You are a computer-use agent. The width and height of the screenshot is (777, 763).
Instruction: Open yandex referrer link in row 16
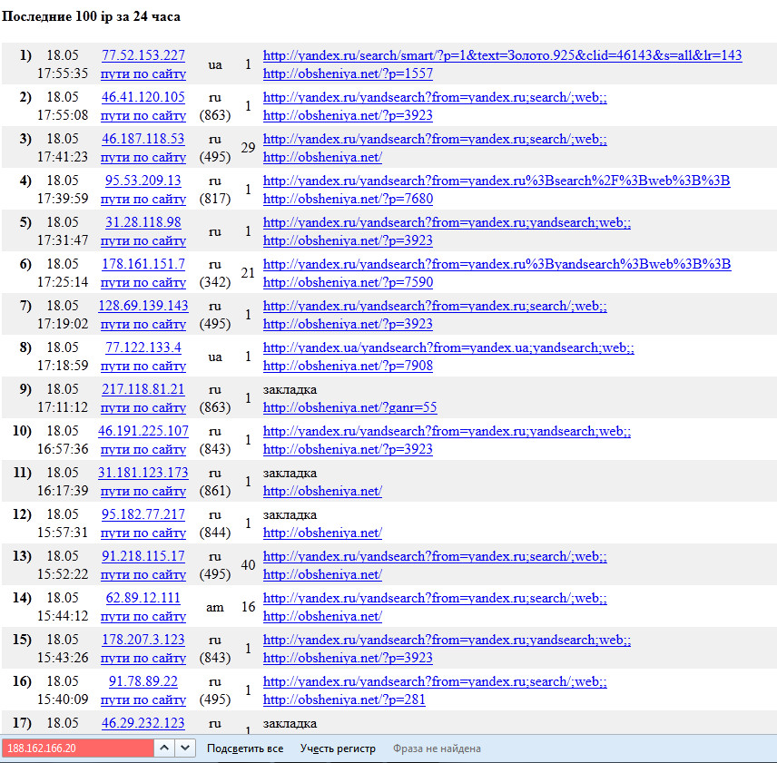[435, 680]
